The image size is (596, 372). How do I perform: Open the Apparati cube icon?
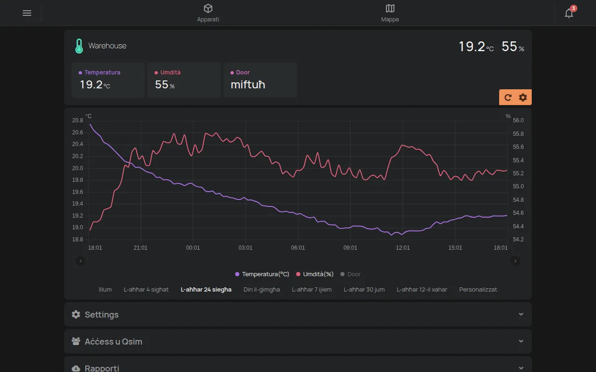pos(208,8)
